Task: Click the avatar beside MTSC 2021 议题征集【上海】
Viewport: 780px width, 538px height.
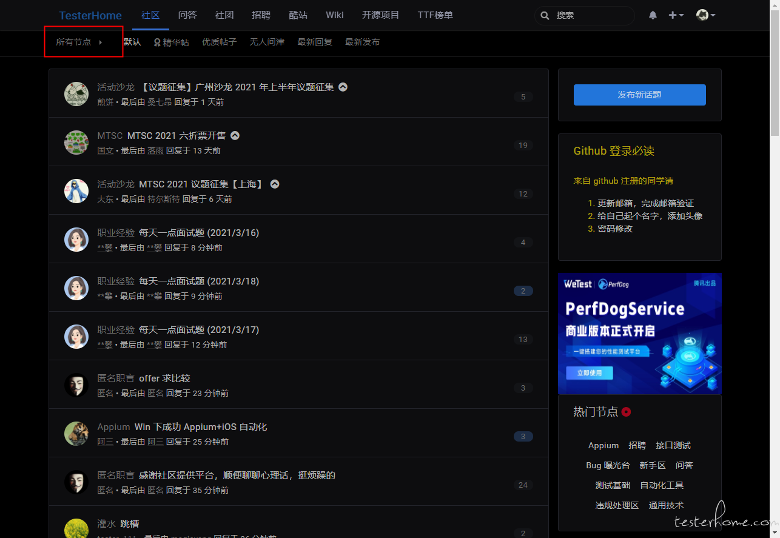Action: coord(76,190)
